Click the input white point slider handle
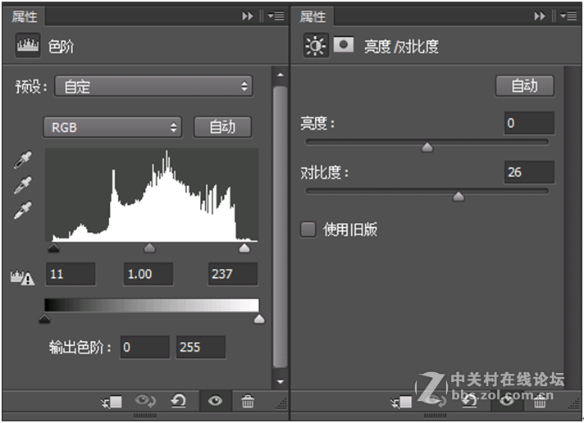This screenshot has width=584, height=423. 244,248
